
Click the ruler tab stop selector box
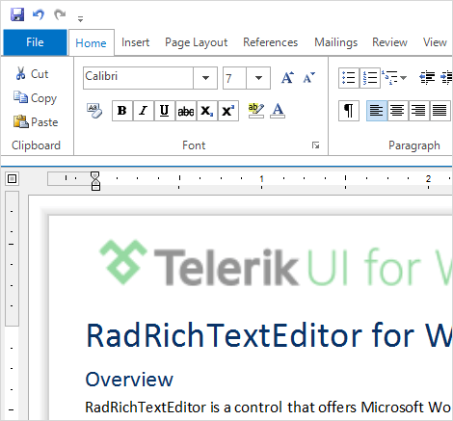13,178
